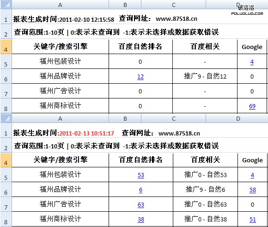
Task: Click the 查询范围 cell in upper sheet
Action: 116,32
